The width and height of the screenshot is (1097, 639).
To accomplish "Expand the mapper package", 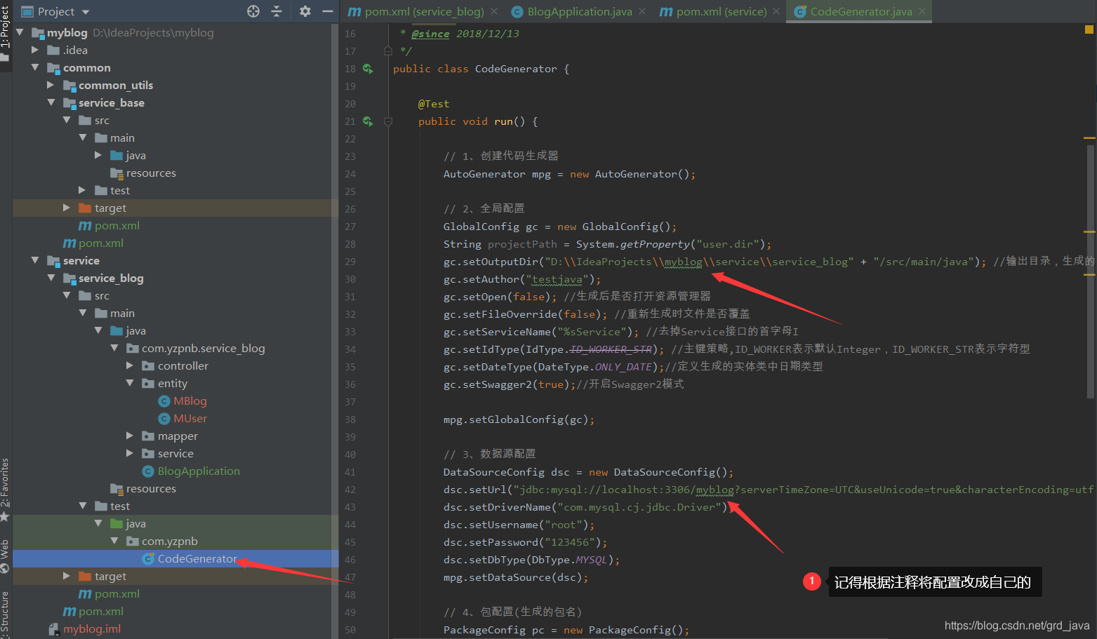I will point(130,436).
